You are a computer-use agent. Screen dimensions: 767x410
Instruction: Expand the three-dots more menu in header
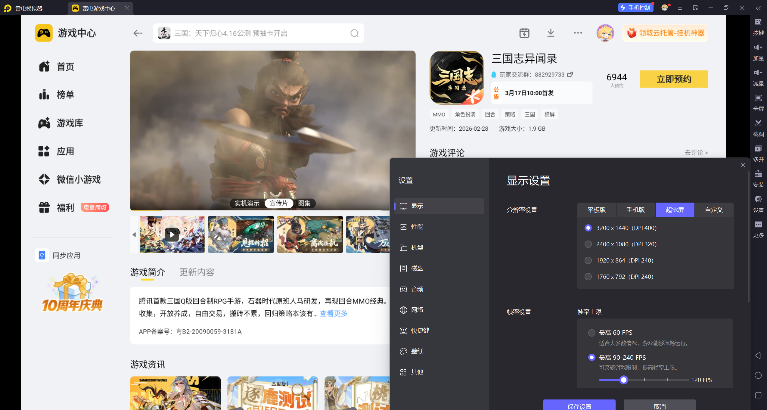578,33
